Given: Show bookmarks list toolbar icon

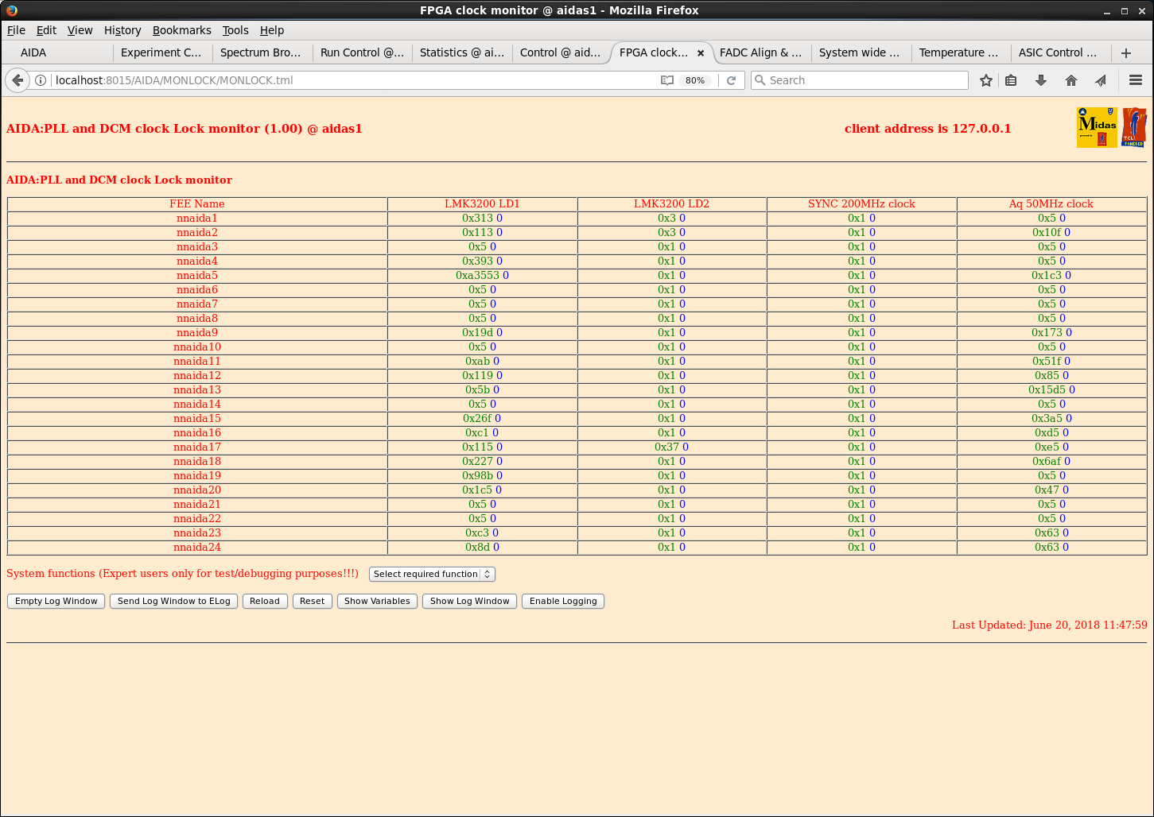Looking at the screenshot, I should (1011, 80).
